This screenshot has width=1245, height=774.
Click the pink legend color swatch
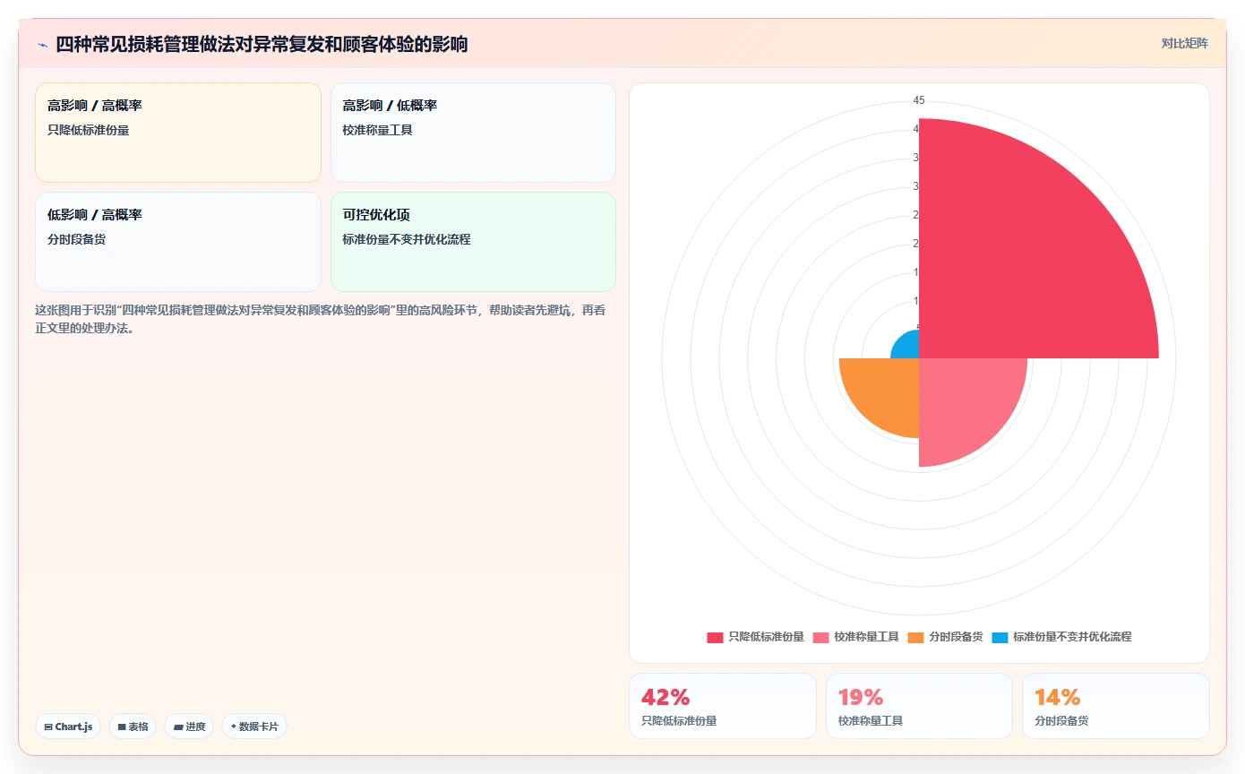820,638
